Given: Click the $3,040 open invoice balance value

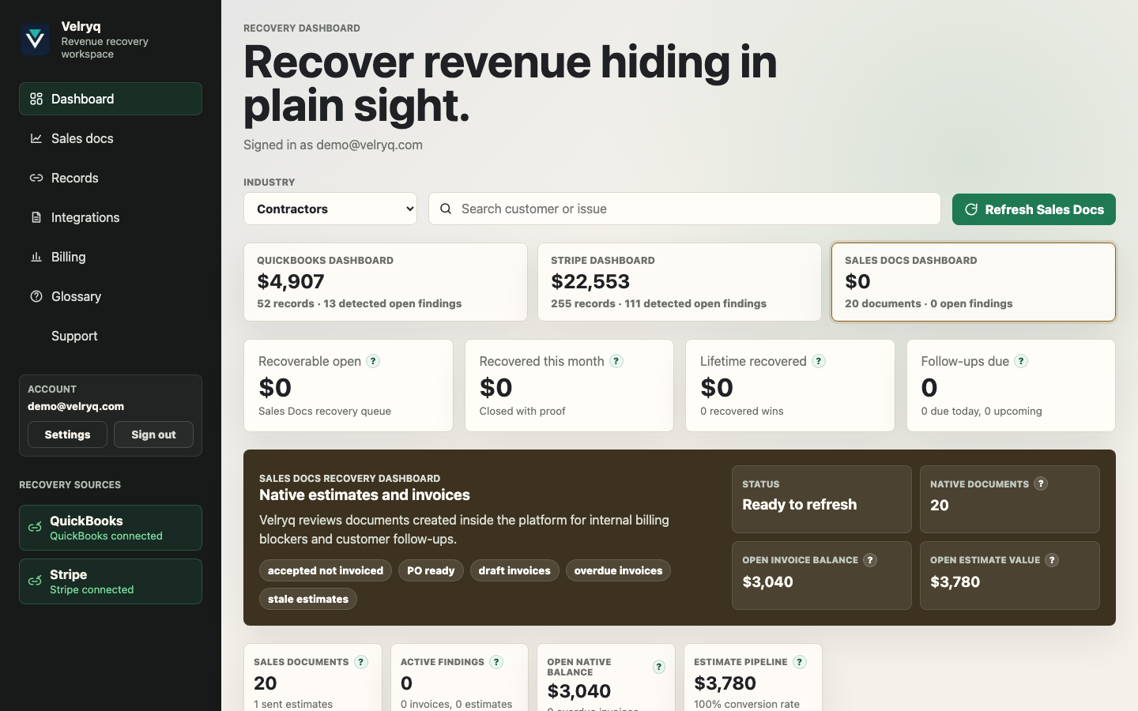Looking at the screenshot, I should pos(767,581).
